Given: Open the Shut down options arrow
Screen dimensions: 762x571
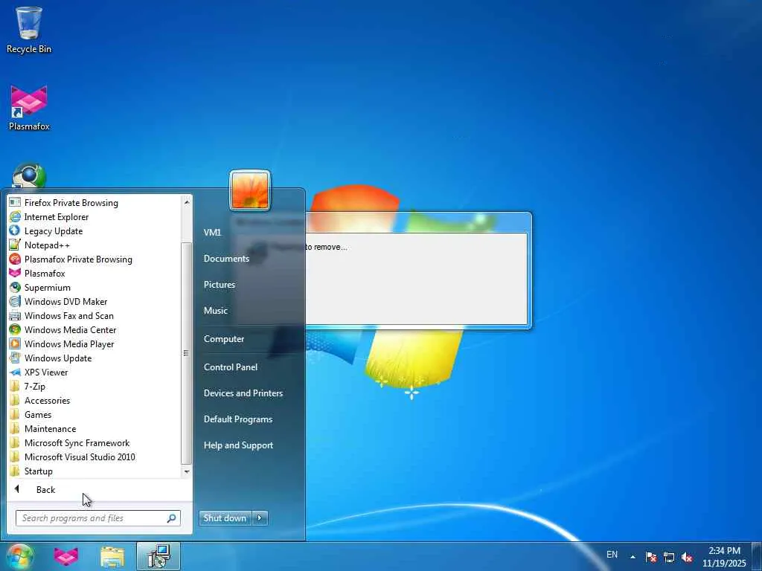Looking at the screenshot, I should tap(260, 518).
